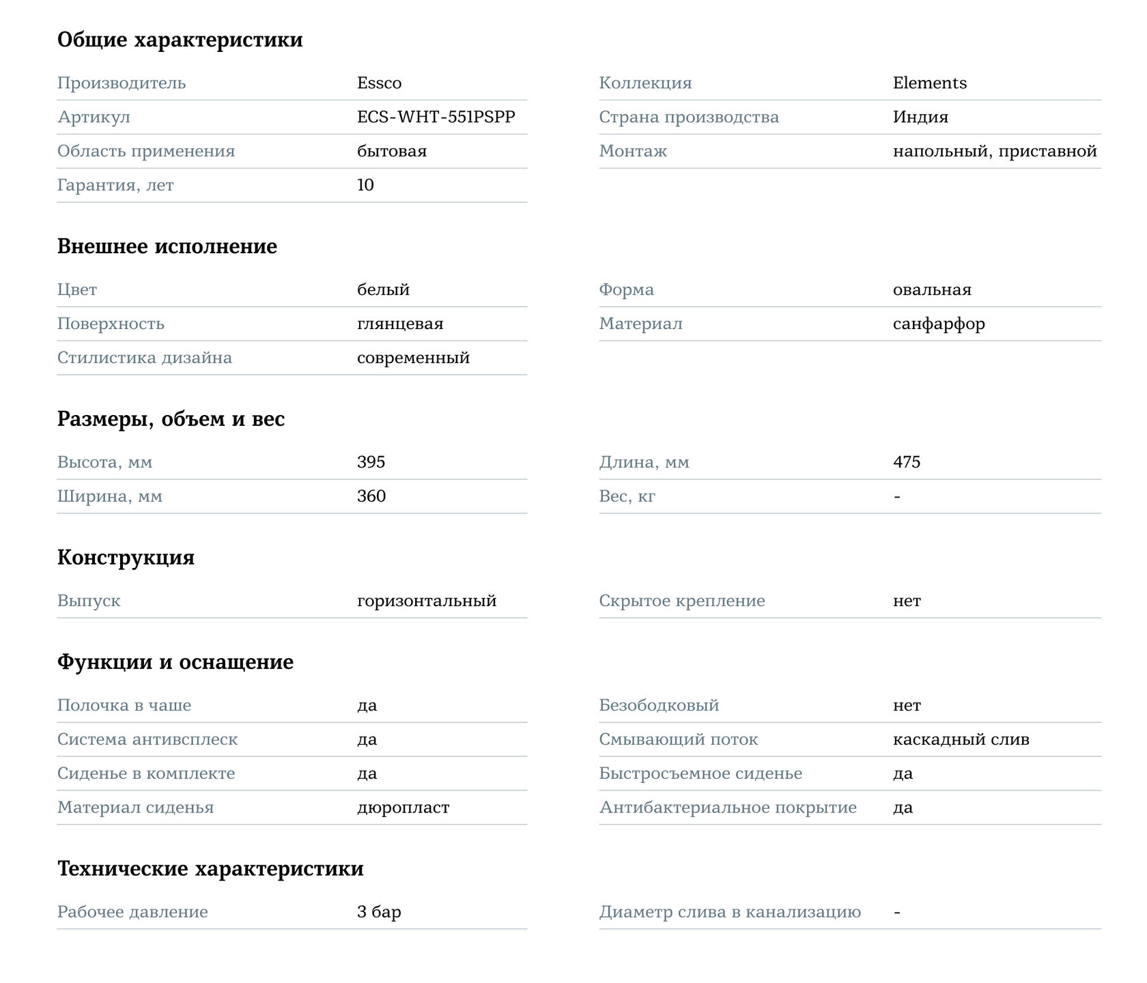Click the Форма value овальная
1147x983 pixels.
click(932, 290)
